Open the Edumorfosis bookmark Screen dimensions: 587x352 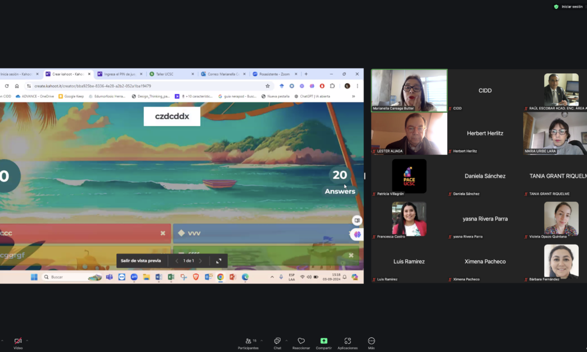(x=107, y=97)
